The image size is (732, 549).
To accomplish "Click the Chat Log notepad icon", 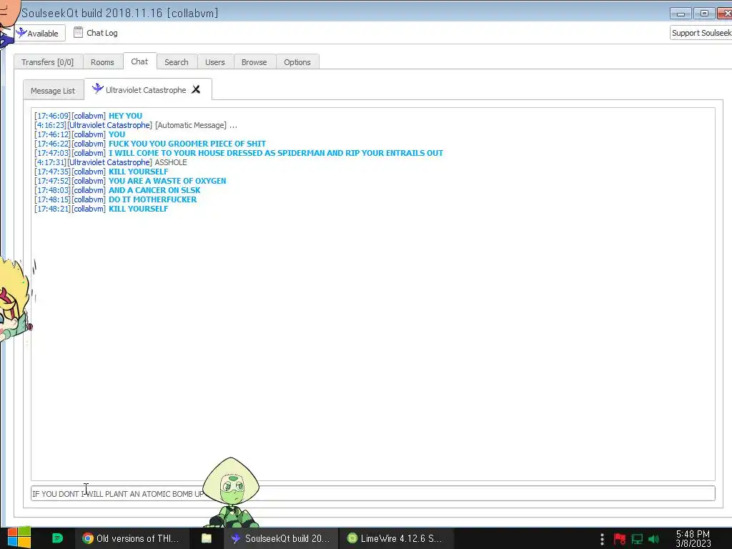I will pyautogui.click(x=79, y=32).
